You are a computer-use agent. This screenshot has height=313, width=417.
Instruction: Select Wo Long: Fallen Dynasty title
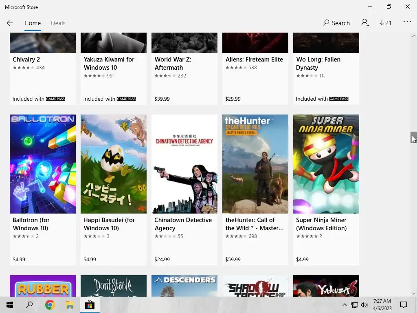coord(318,63)
